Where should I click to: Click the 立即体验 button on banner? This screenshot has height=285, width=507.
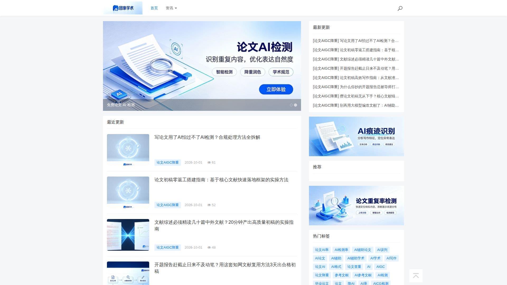tap(276, 89)
